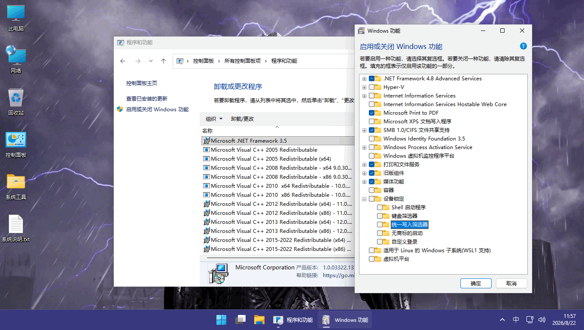Tick the 键盘筛选器 checkbox
Viewport: 584px width, 330px height.
[380, 216]
